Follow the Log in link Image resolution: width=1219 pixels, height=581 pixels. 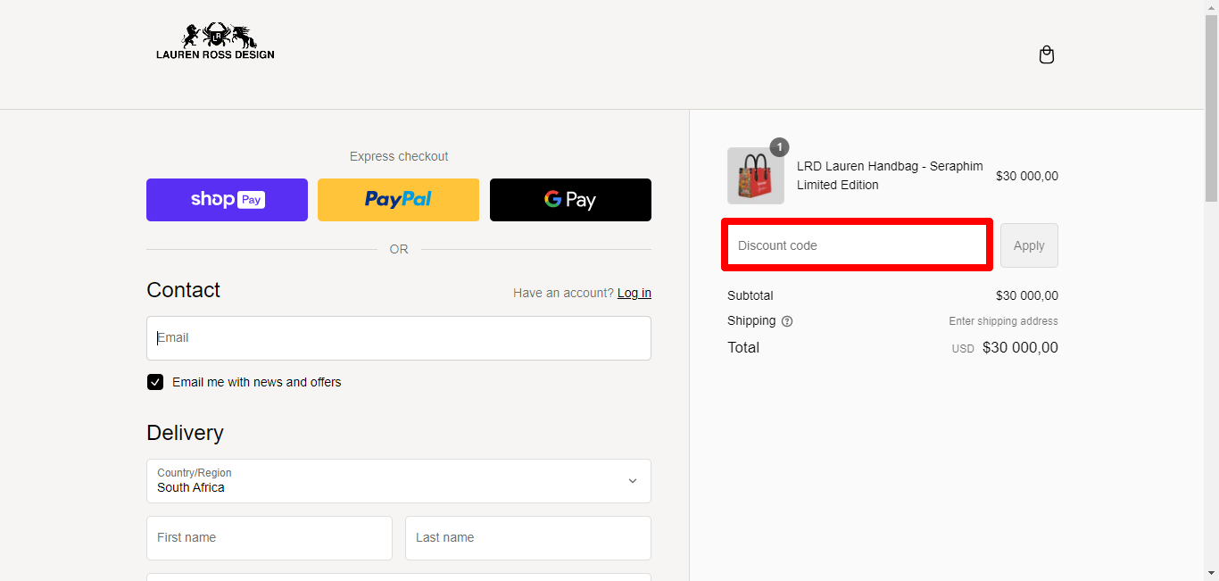click(x=634, y=293)
